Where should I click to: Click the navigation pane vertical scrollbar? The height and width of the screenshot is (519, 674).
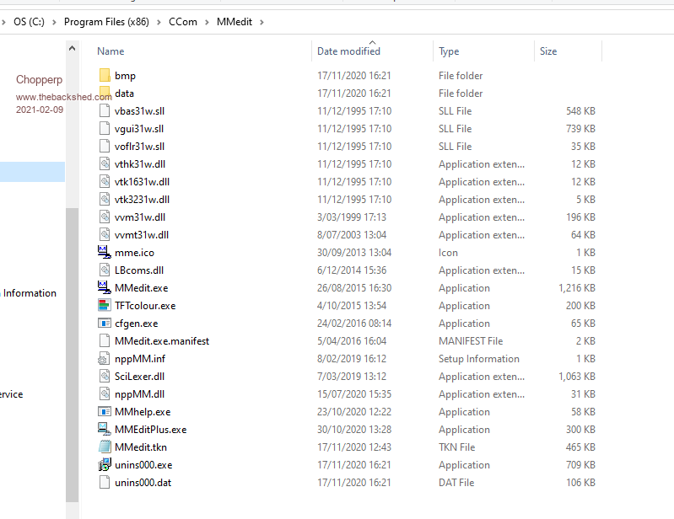coord(72,337)
